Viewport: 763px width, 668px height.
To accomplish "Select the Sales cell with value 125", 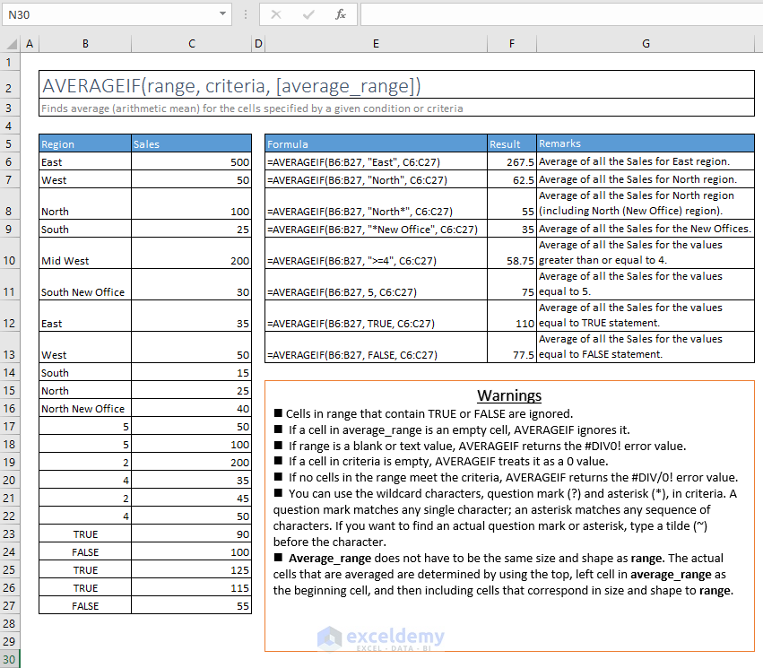I will pos(191,569).
